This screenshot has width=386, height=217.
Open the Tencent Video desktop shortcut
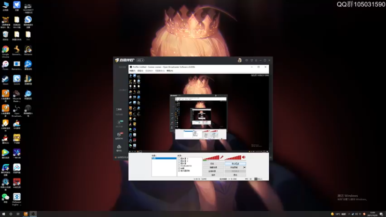pyautogui.click(x=5, y=153)
